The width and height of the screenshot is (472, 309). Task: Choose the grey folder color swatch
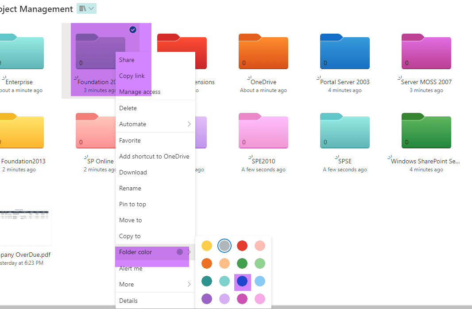point(224,246)
